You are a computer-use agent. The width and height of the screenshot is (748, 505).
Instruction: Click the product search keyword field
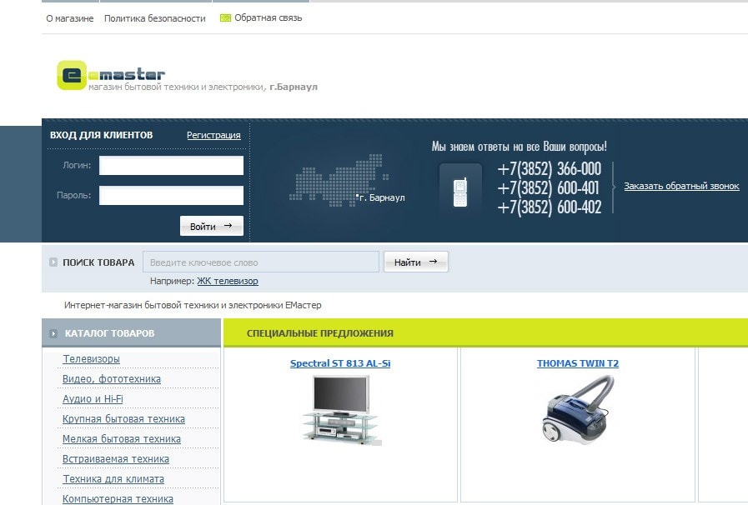tap(260, 262)
